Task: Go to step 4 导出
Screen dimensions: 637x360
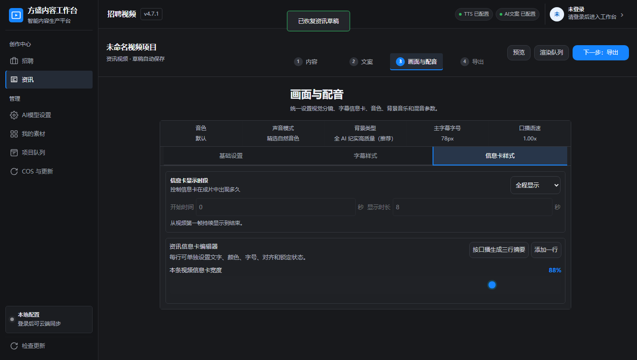Action: [472, 62]
